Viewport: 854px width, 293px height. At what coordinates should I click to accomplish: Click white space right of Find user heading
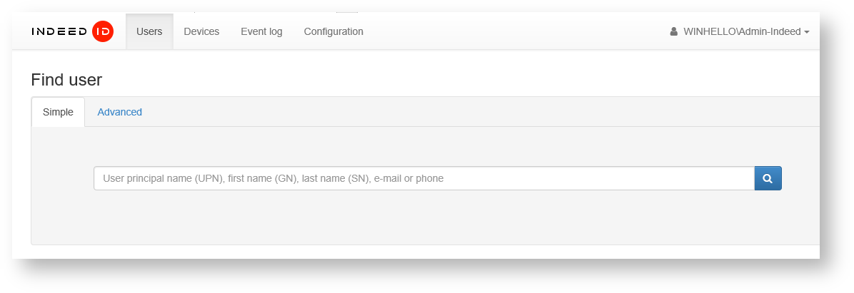point(428,79)
